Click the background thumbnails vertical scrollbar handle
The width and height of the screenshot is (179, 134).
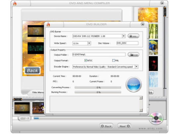point(165,12)
